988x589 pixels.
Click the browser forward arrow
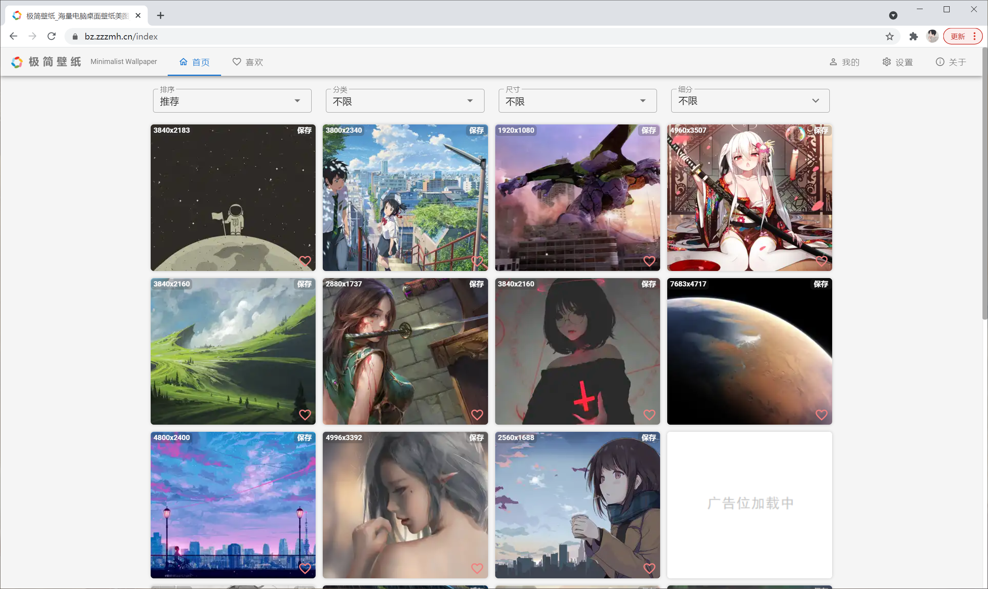(x=32, y=36)
